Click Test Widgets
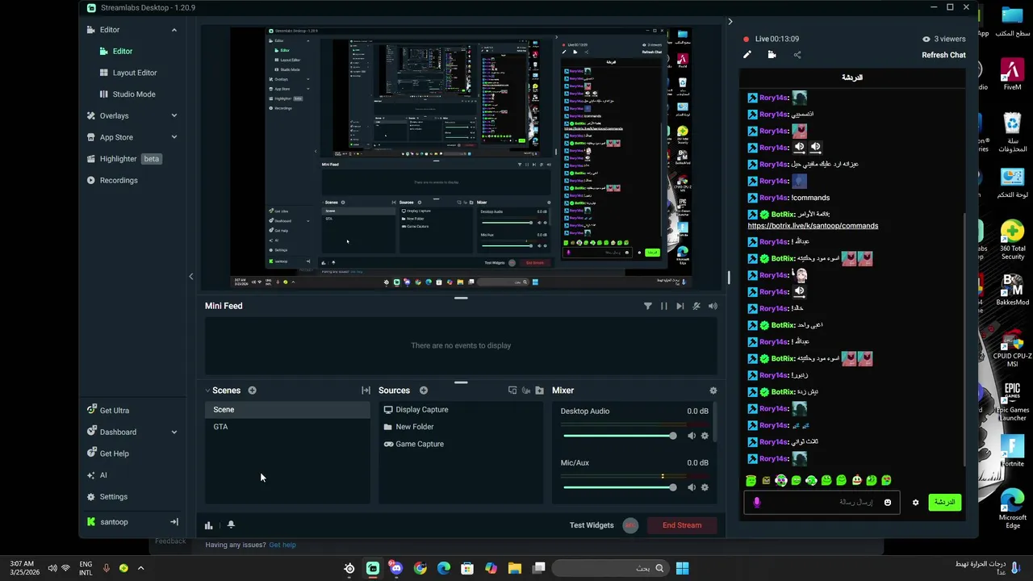The image size is (1033, 581). (592, 525)
